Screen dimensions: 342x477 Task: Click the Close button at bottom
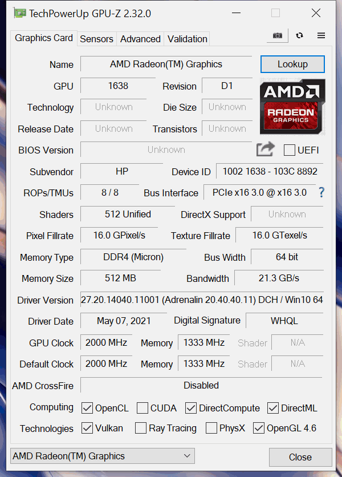(x=300, y=457)
